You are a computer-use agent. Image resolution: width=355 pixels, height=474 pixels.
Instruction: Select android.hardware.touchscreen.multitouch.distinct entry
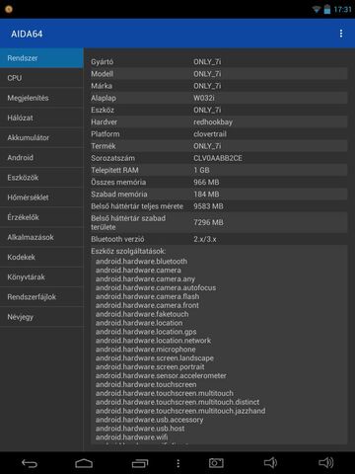click(x=177, y=402)
